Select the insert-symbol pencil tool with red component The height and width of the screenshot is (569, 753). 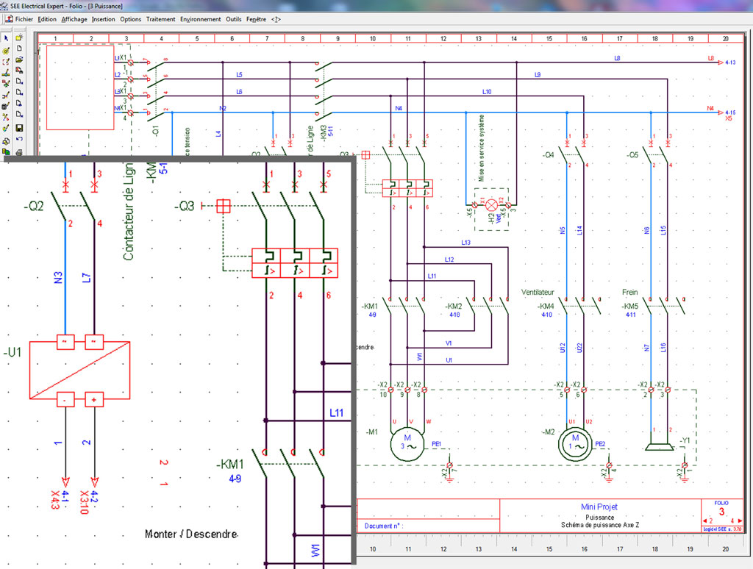[x=6, y=84]
